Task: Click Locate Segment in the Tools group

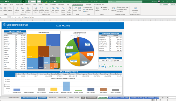Action: pos(88,10)
